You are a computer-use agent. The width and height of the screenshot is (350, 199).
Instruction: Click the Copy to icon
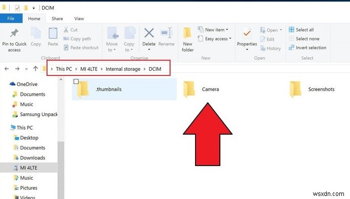click(130, 33)
